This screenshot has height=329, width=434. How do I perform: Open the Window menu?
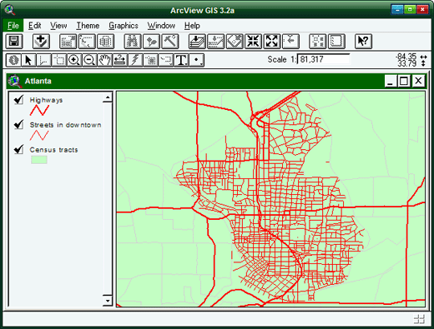[x=161, y=26]
